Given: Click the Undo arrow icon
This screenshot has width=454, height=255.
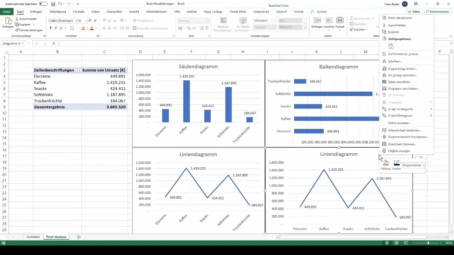Looking at the screenshot, I should tap(60, 4).
